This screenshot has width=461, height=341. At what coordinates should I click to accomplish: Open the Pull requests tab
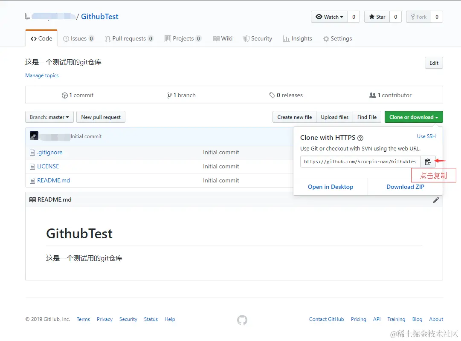coord(129,38)
